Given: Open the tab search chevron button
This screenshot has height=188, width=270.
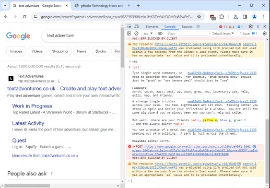Looking at the screenshot, I should click(x=5, y=6).
